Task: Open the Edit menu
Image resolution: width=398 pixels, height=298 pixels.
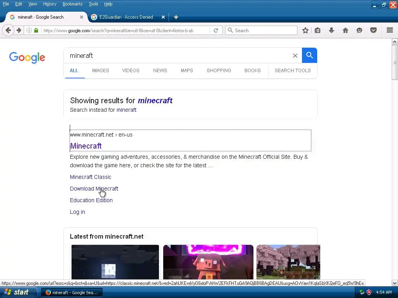Action: coord(19,4)
